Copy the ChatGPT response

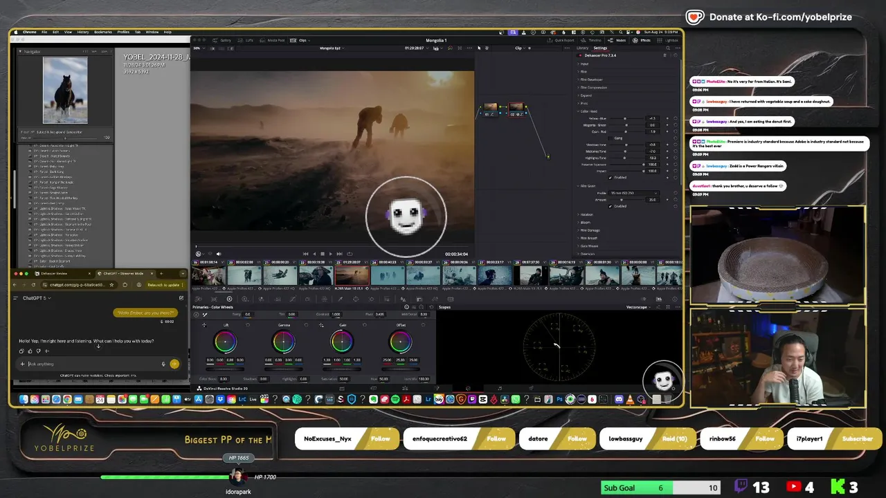(21, 351)
